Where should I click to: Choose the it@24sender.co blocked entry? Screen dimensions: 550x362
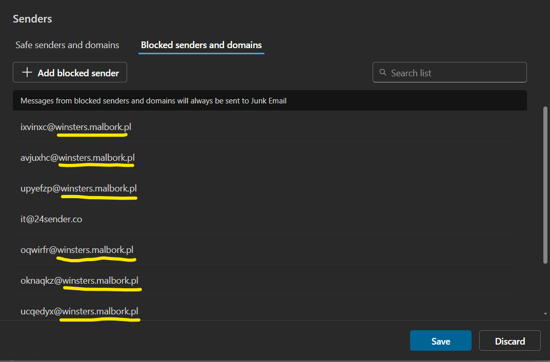(x=51, y=219)
